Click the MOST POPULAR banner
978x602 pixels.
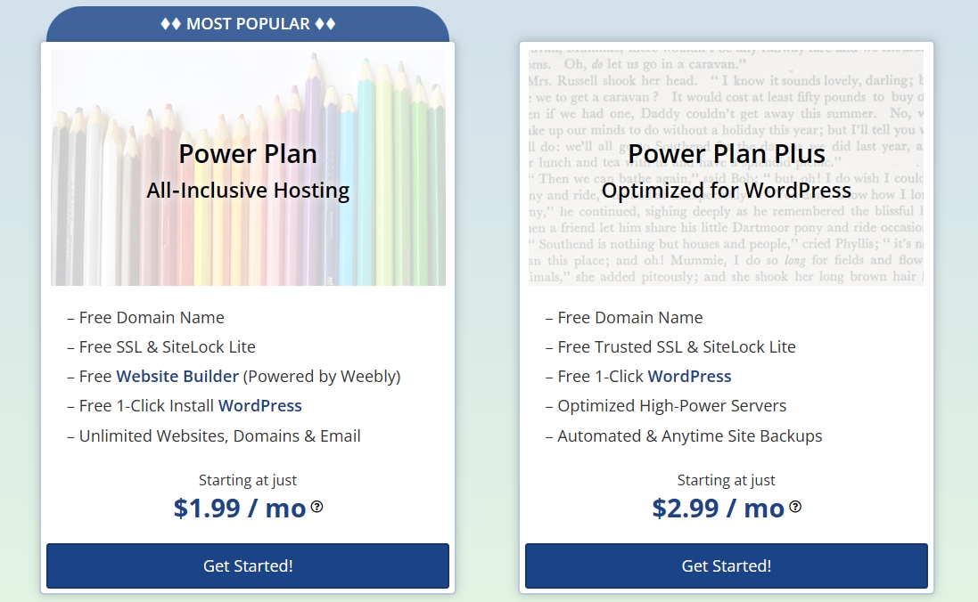pyautogui.click(x=248, y=24)
